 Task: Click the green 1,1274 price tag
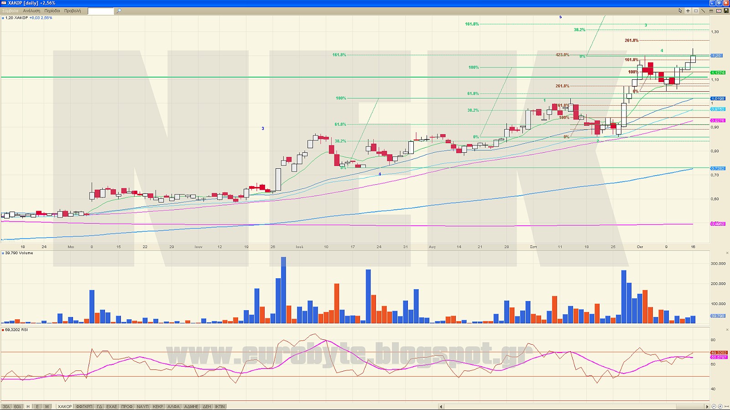point(718,73)
